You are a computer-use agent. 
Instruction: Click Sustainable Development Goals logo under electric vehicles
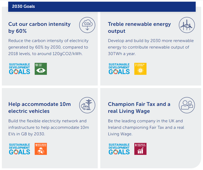coord(20,149)
